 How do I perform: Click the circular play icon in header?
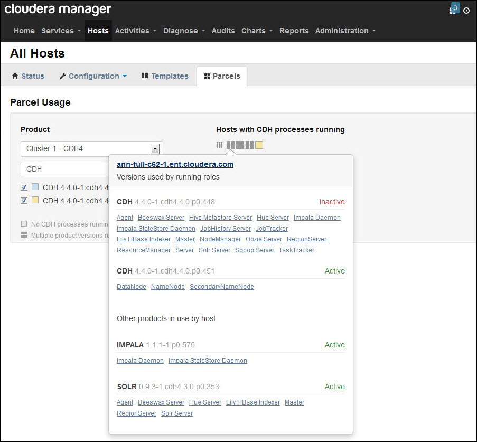click(x=466, y=11)
